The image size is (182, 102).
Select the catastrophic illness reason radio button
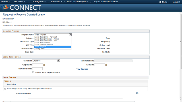point(5,89)
